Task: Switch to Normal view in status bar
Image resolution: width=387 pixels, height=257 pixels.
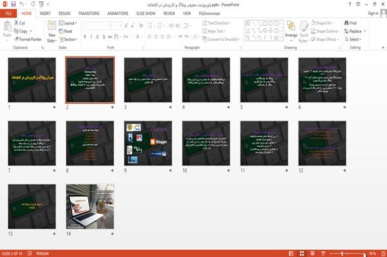Action: pos(292,253)
